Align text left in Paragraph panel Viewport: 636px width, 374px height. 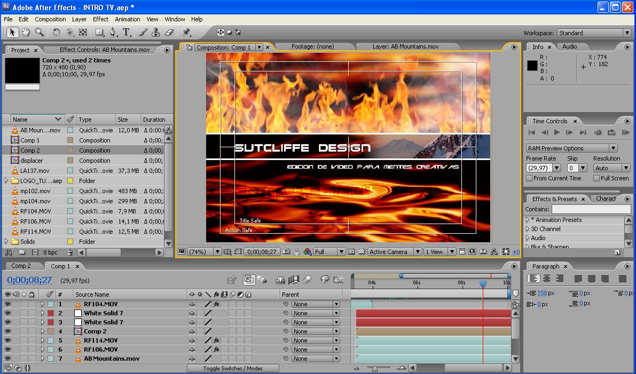533,278
